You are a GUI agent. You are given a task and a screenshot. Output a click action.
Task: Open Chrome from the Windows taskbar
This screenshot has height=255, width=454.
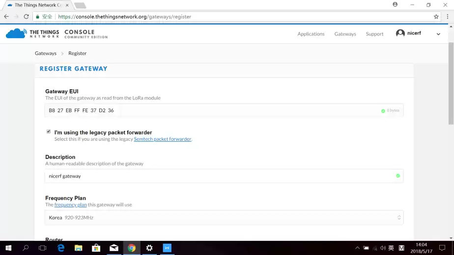132,248
